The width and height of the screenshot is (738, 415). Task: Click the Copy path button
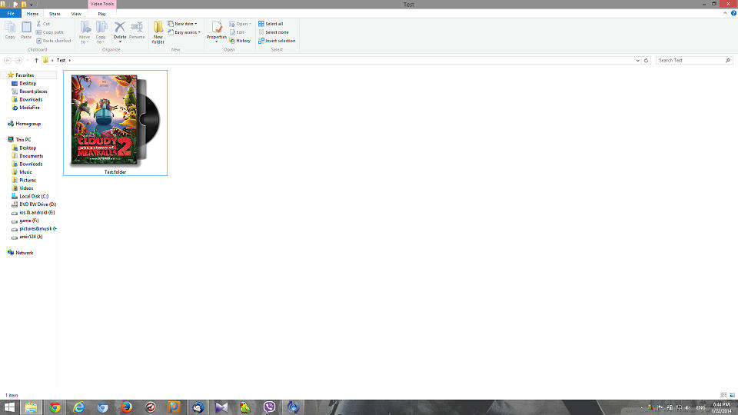click(50, 32)
